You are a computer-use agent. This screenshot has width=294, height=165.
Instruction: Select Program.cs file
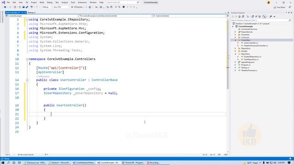[x=246, y=65]
